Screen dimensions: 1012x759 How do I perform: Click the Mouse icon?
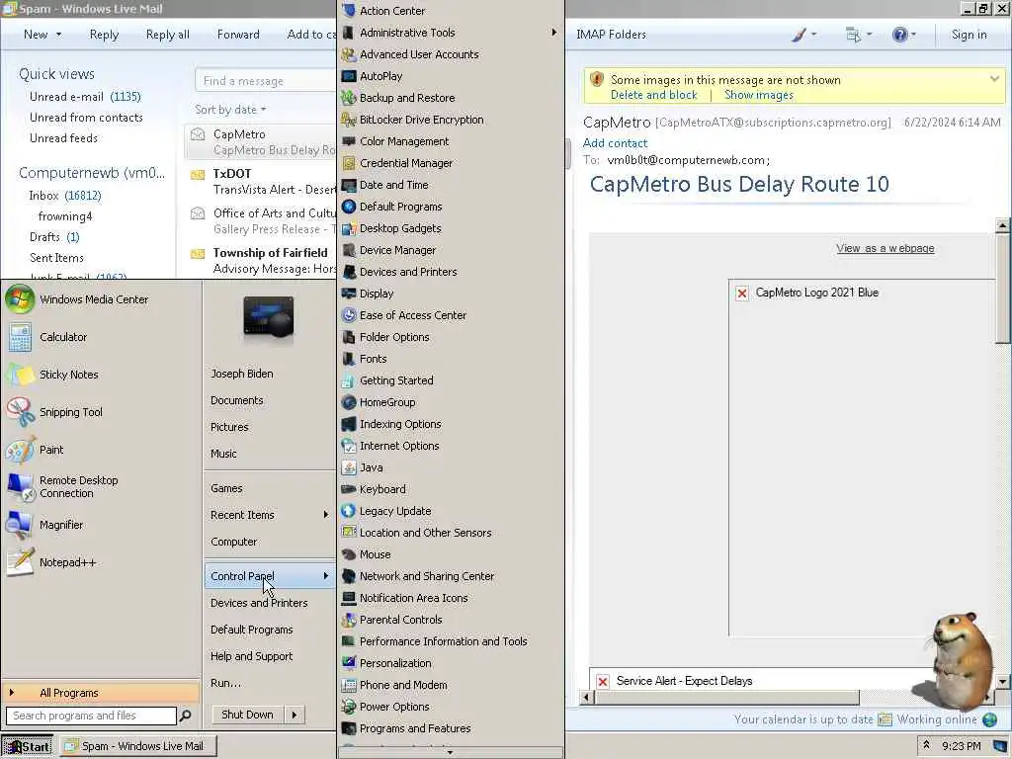tap(349, 554)
